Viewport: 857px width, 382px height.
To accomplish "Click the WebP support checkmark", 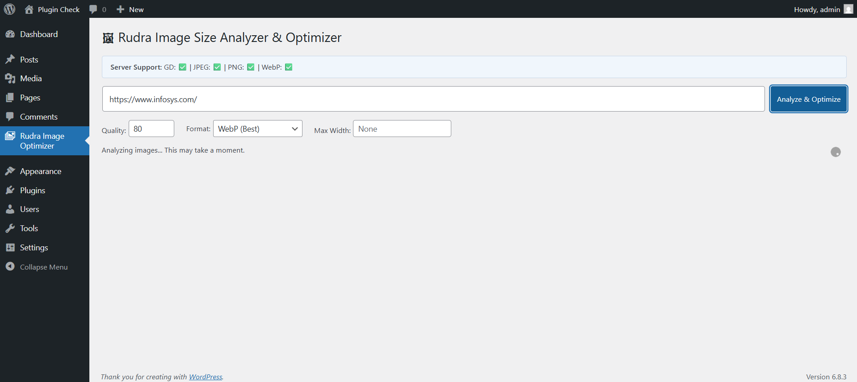I will coord(289,67).
